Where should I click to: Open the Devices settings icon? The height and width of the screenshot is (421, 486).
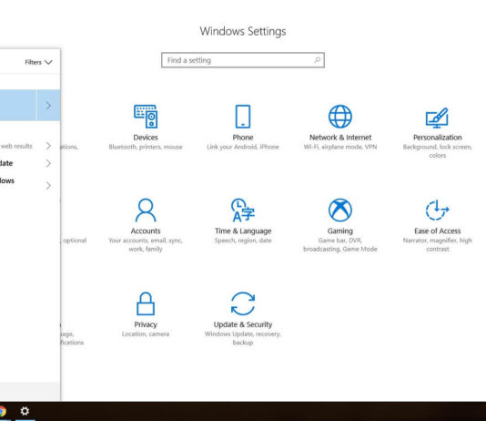[x=146, y=117]
